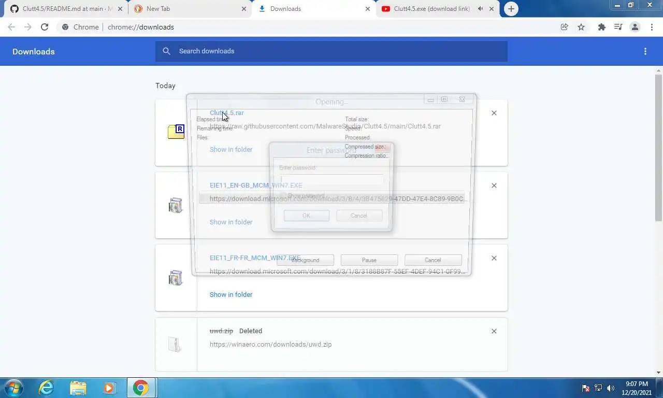Screen dimensions: 663x398
Task: Show EIE11_EN-GB_MCM_WIN7.EXE in folder
Action: tap(231, 222)
